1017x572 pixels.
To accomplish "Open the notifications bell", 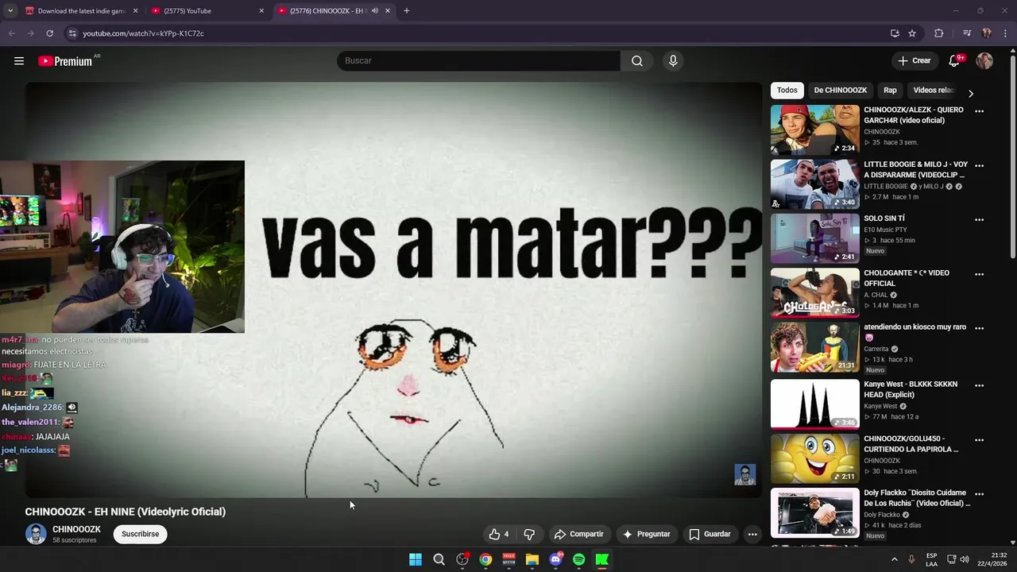I will (x=954, y=61).
